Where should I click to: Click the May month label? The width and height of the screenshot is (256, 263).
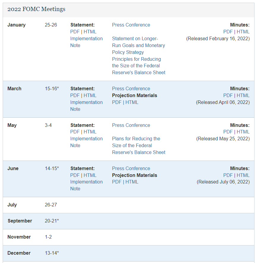pyautogui.click(x=12, y=125)
